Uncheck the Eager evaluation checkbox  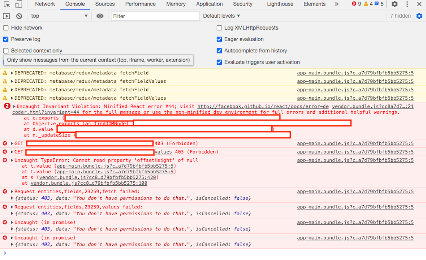tap(219, 39)
